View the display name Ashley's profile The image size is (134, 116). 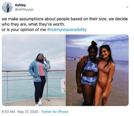pos(20,5)
